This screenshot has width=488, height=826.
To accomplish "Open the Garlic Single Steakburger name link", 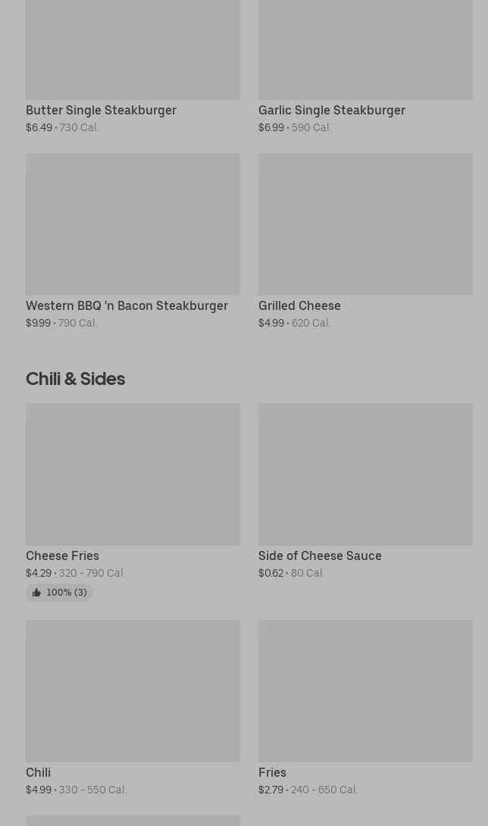I will (331, 111).
